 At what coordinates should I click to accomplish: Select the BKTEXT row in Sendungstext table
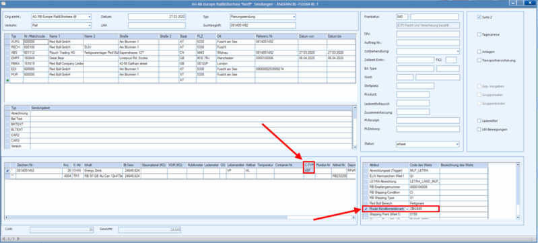pyautogui.click(x=178, y=125)
